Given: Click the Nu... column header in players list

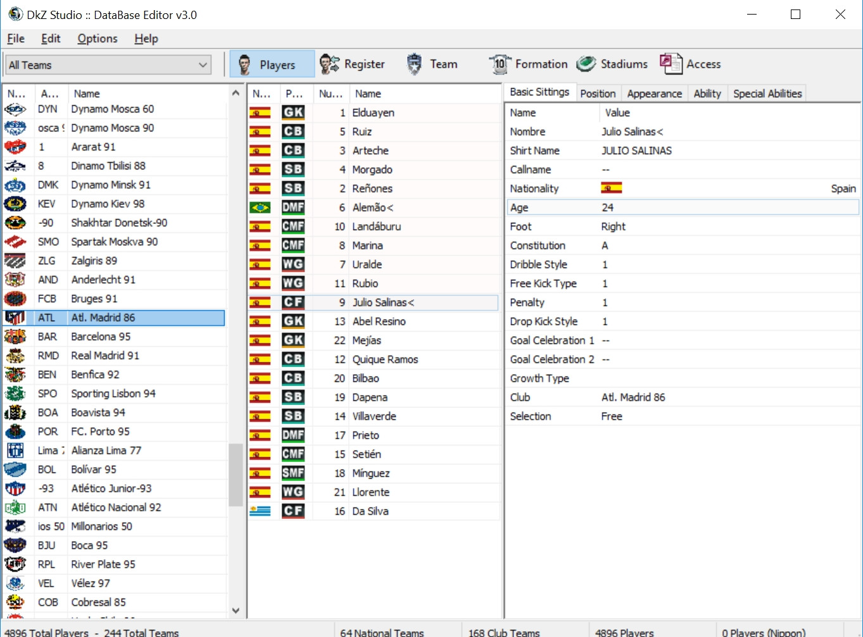Looking at the screenshot, I should click(x=331, y=94).
